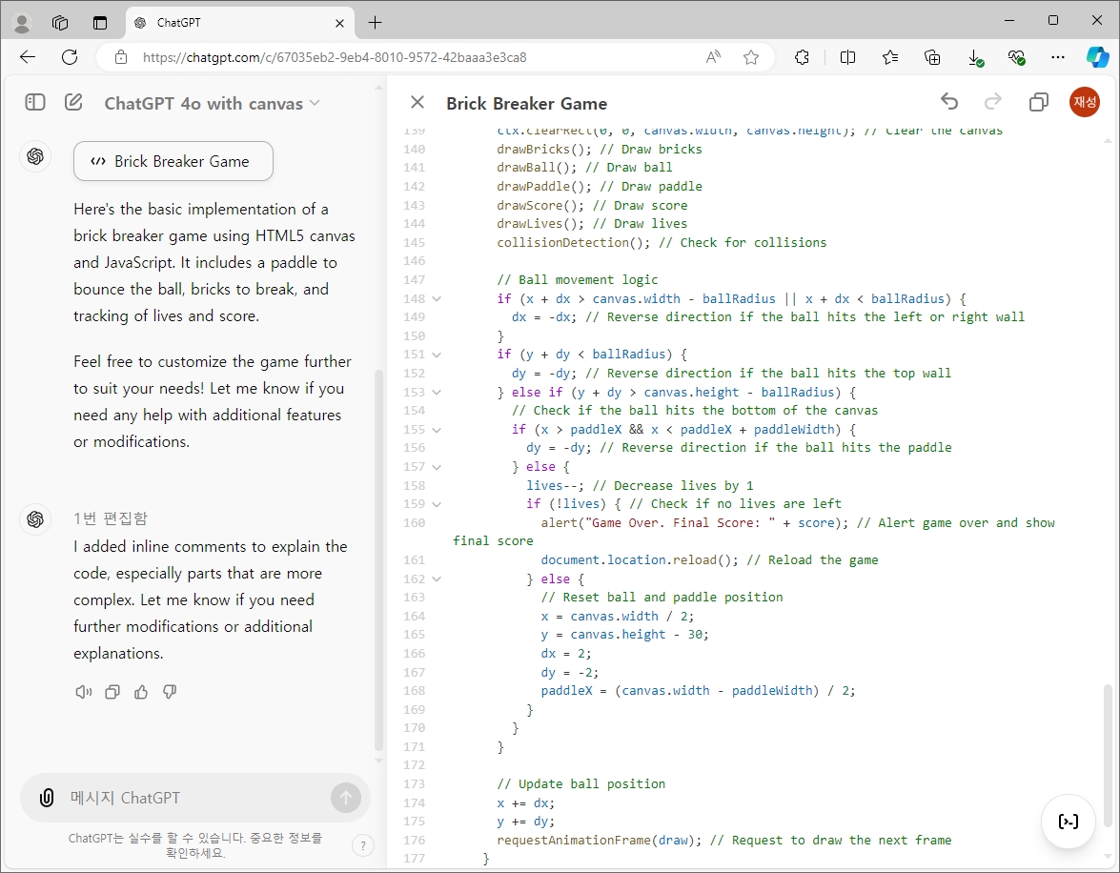Image resolution: width=1120 pixels, height=873 pixels.
Task: Collapse code fold at line 162
Action: coord(437,579)
